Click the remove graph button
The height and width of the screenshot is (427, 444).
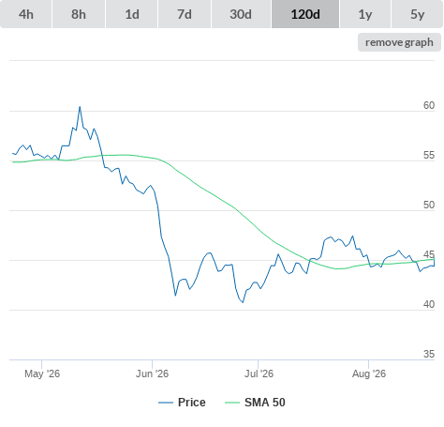pos(399,42)
